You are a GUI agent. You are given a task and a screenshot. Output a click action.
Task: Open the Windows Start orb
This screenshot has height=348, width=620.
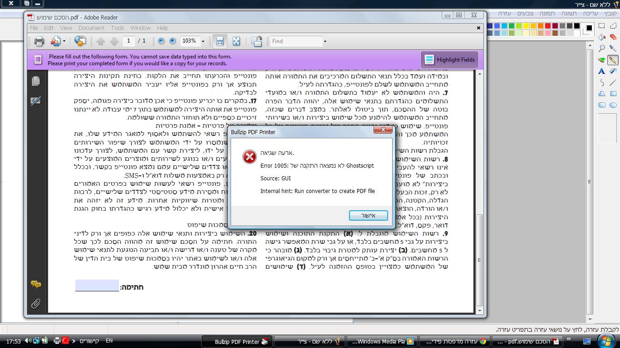[x=607, y=340]
